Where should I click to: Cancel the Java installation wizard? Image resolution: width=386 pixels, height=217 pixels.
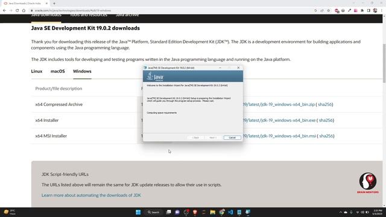tap(232, 137)
